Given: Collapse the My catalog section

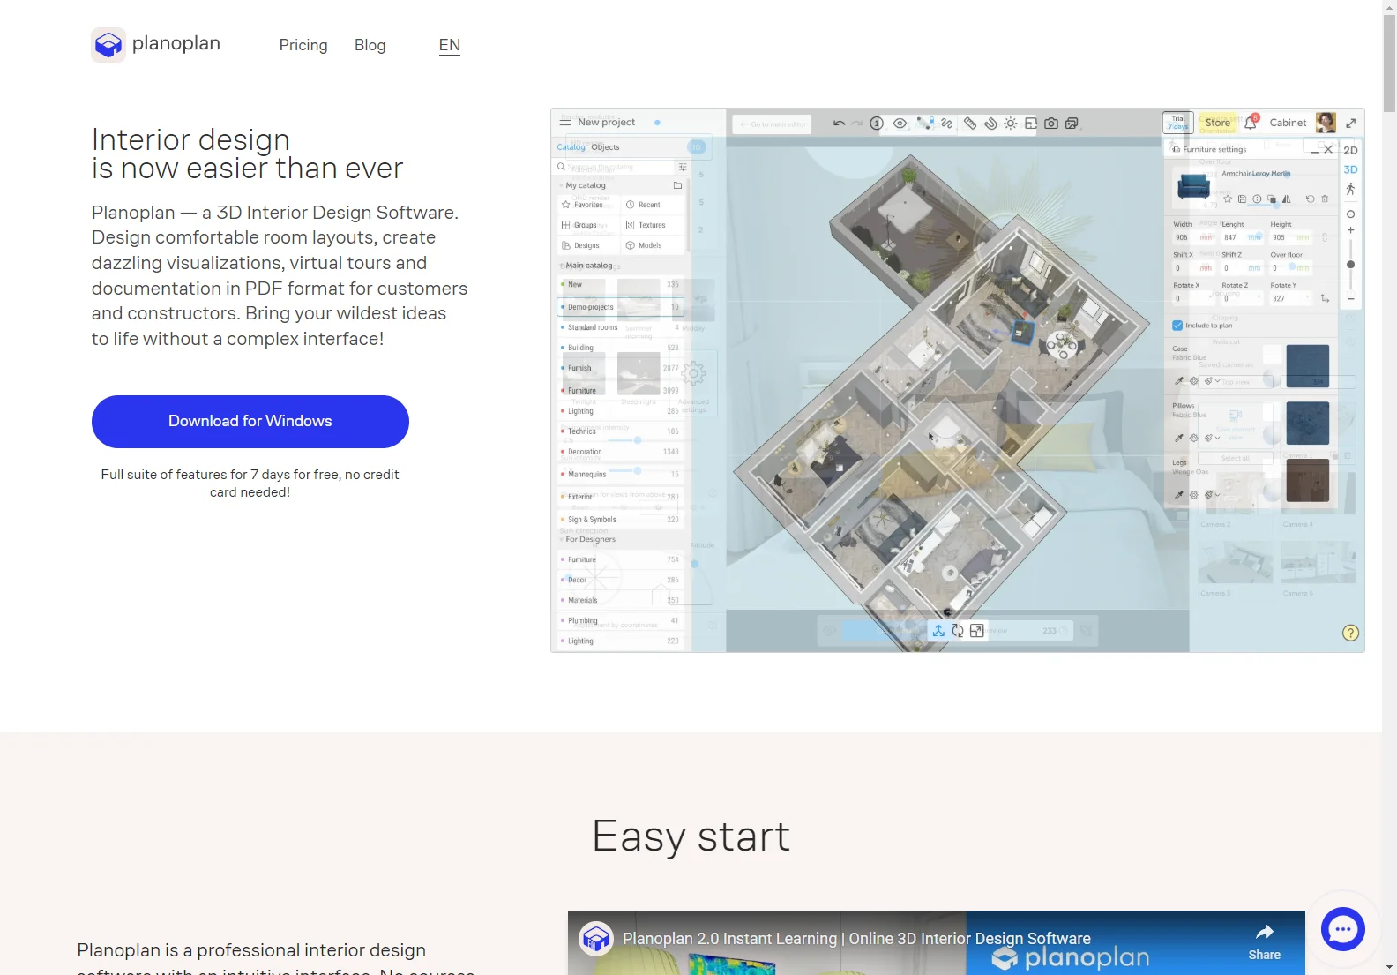Looking at the screenshot, I should pyautogui.click(x=561, y=185).
